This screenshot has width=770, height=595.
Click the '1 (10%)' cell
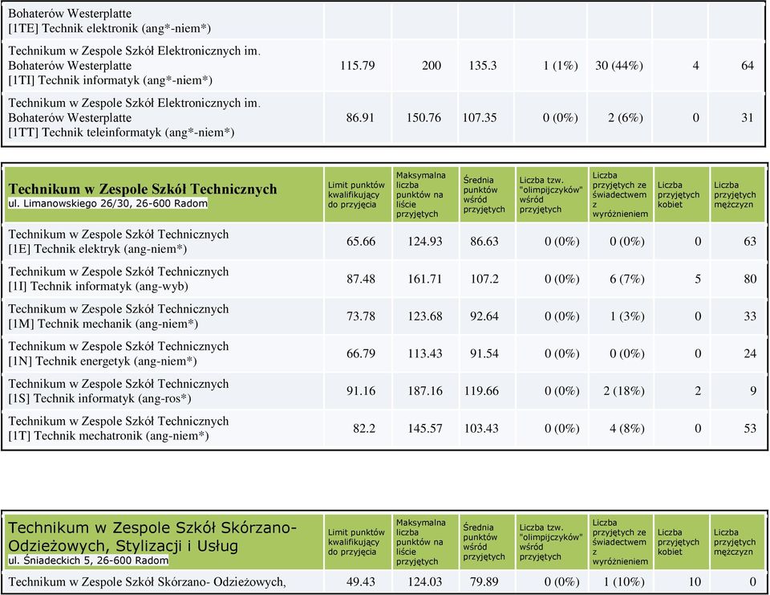(624, 581)
